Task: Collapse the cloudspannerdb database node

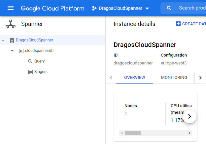Action: (x=12, y=51)
